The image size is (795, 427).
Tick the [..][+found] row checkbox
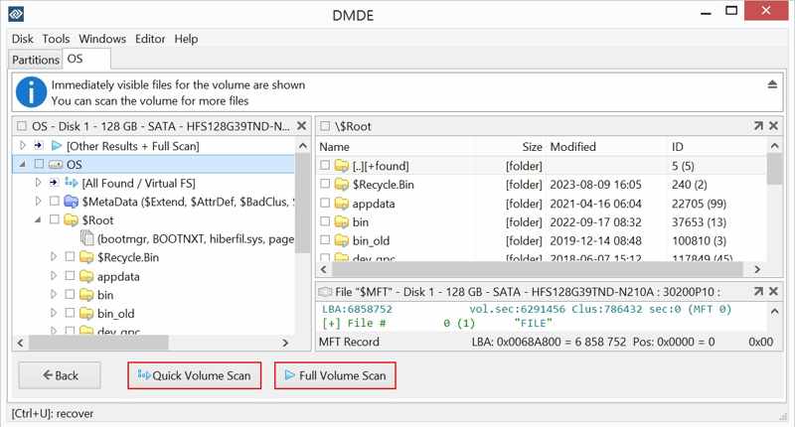(325, 165)
